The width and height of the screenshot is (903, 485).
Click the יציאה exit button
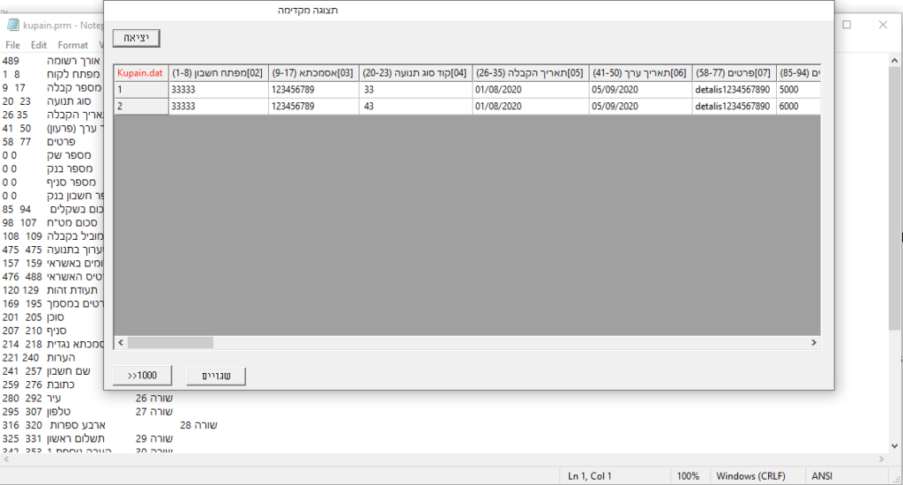(136, 38)
